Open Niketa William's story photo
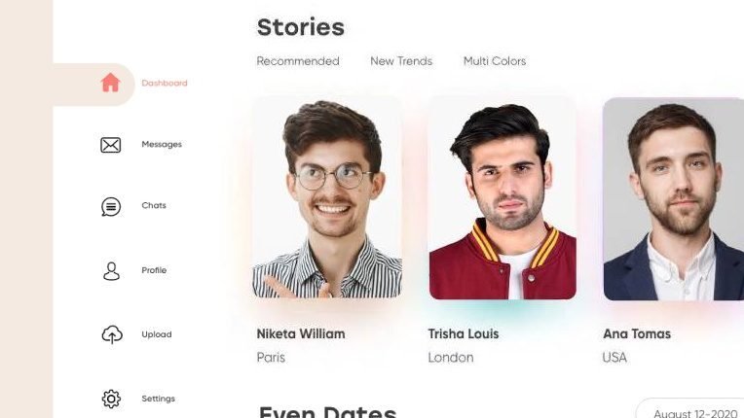744x418 pixels. (x=327, y=197)
